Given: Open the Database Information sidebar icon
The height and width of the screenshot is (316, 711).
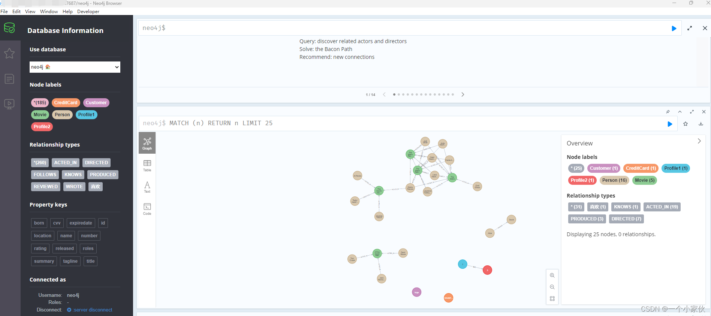Looking at the screenshot, I should click(x=9, y=28).
